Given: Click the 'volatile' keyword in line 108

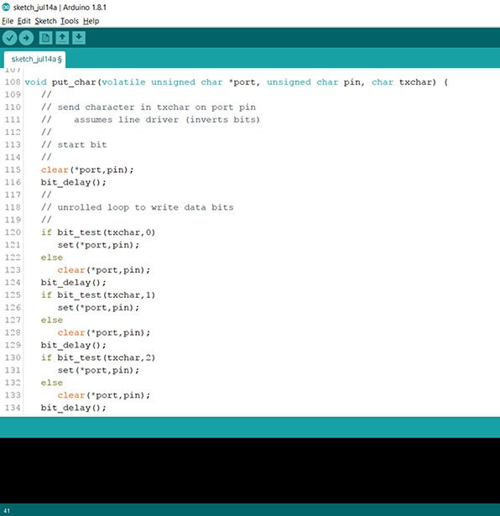Looking at the screenshot, I should (x=123, y=82).
